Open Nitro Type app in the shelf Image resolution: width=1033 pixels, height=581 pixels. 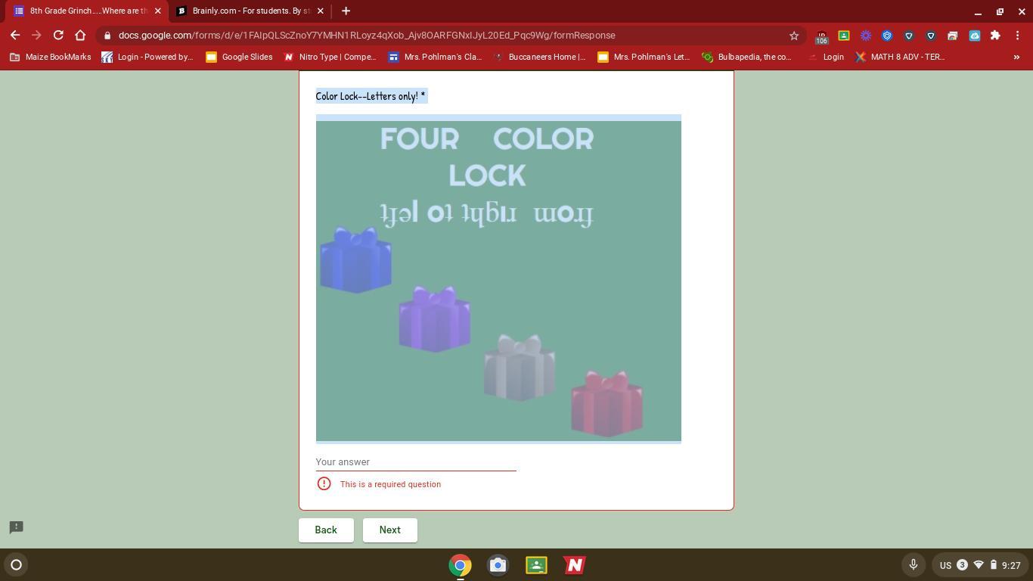pos(574,565)
